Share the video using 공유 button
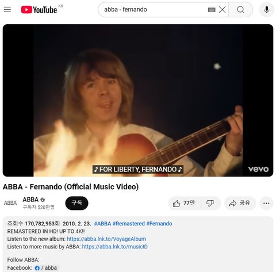 [x=240, y=203]
